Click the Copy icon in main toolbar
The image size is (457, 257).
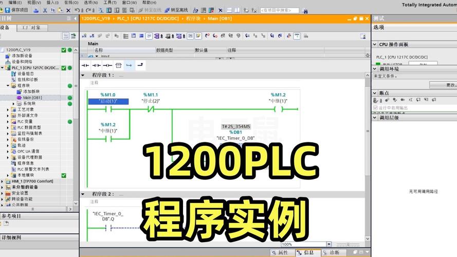coord(53,10)
